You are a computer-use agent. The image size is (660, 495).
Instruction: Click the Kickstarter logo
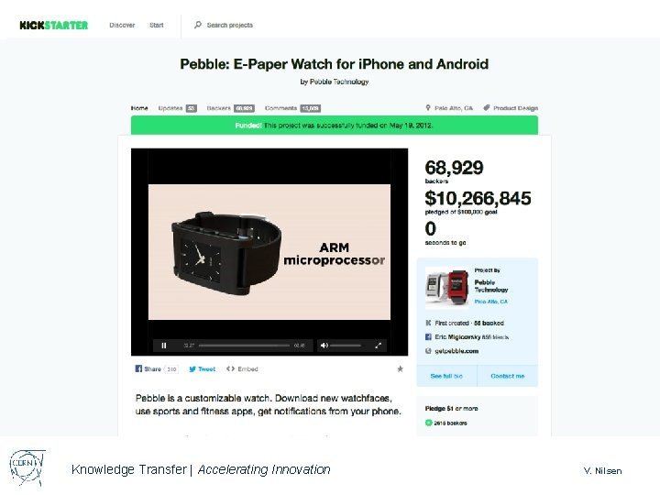click(x=54, y=26)
